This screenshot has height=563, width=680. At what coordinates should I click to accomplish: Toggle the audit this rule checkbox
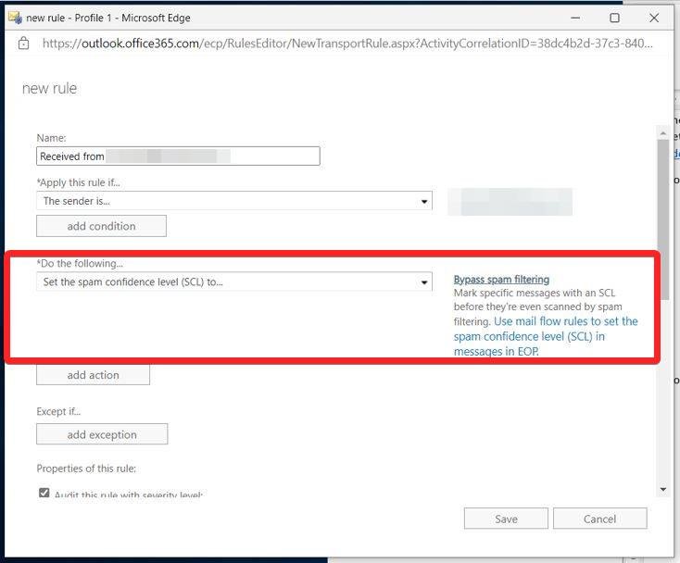tap(44, 494)
